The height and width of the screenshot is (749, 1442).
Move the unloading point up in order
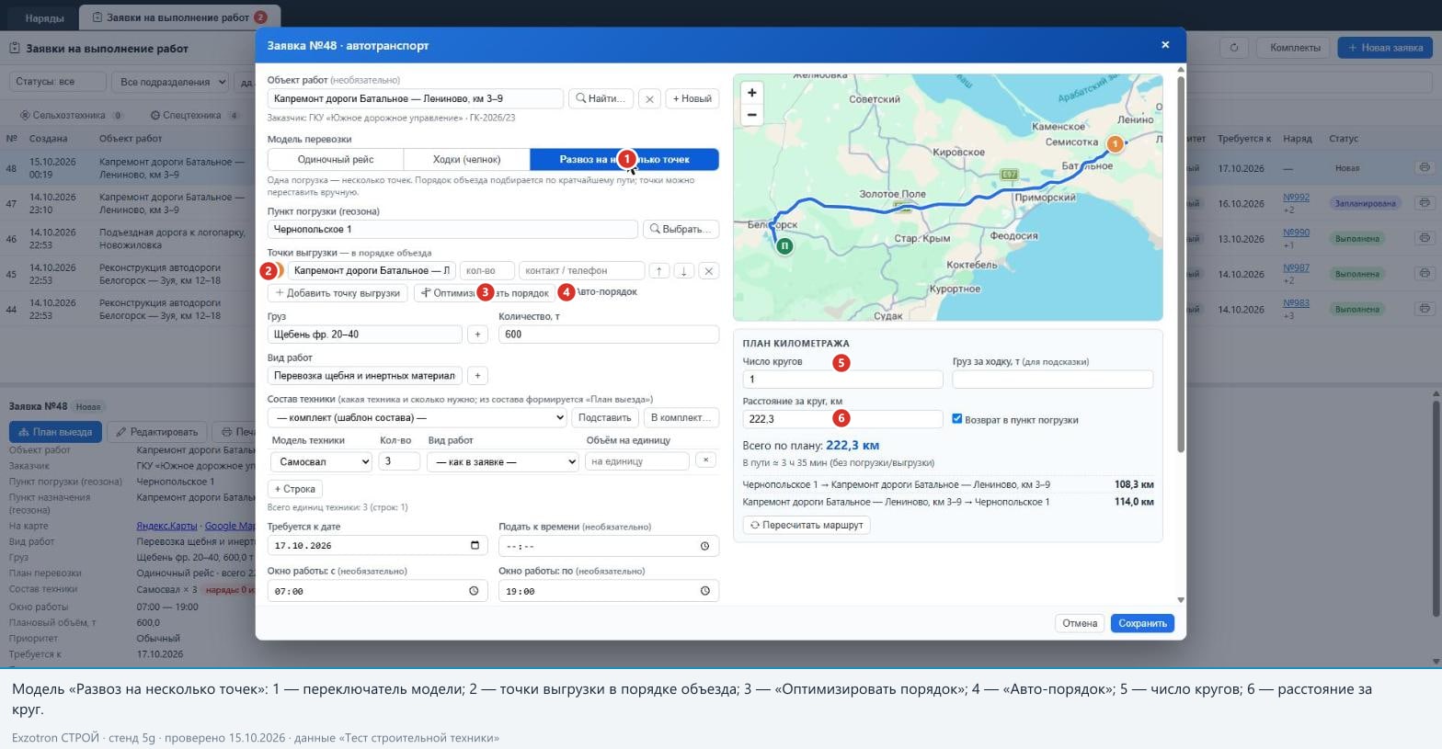click(658, 271)
